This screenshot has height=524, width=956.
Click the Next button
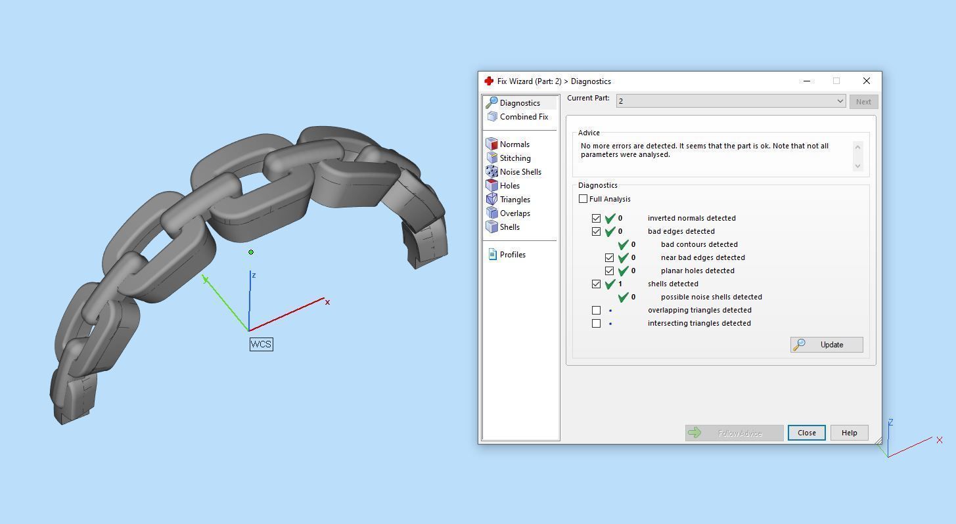coord(863,102)
